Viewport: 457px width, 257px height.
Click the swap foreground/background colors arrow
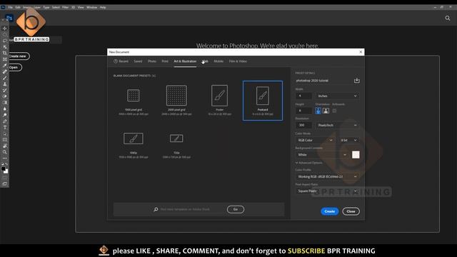(6, 164)
